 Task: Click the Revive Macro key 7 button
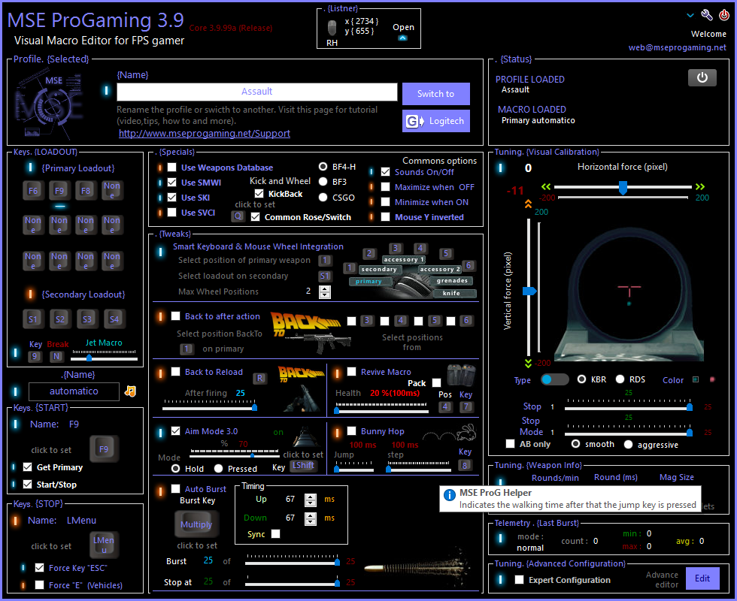pyautogui.click(x=466, y=406)
